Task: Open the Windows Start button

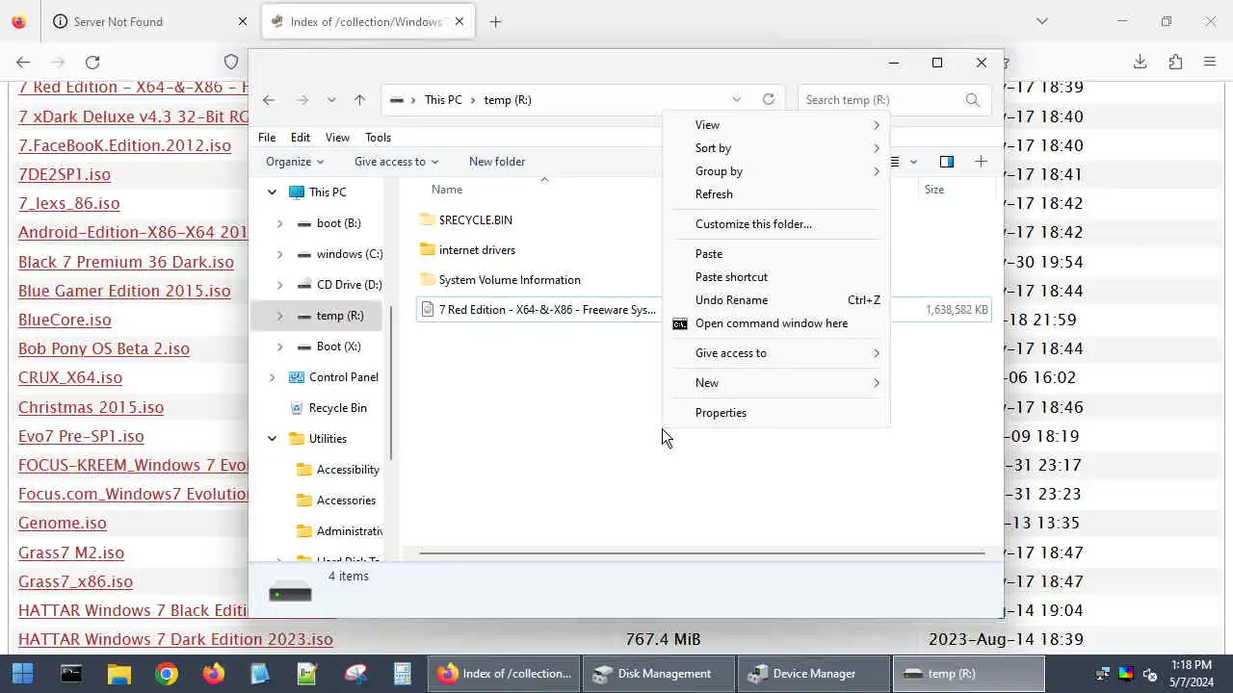Action: (x=22, y=674)
